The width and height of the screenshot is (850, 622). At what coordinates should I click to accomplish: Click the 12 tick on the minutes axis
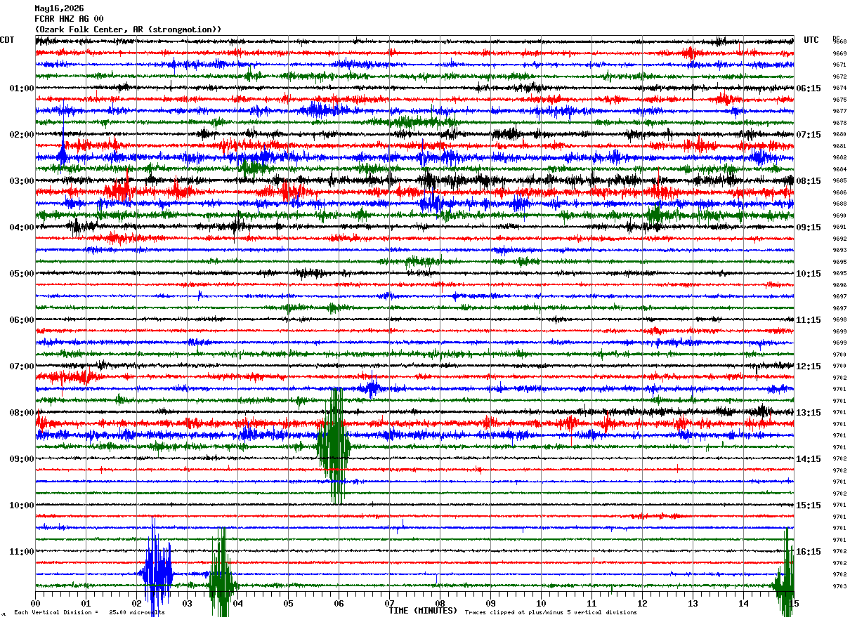[x=642, y=603]
